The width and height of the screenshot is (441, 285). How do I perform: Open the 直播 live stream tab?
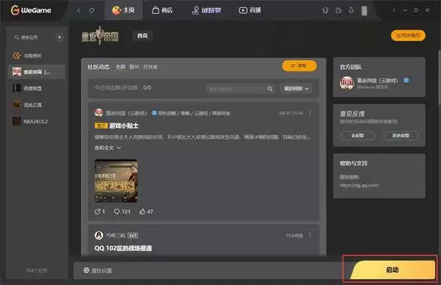click(x=250, y=10)
